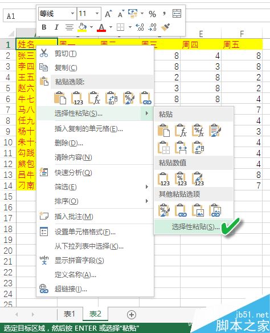Choose 删除(D)... menu item
Image resolution: width=270 pixels, height=333 pixels.
(95, 143)
